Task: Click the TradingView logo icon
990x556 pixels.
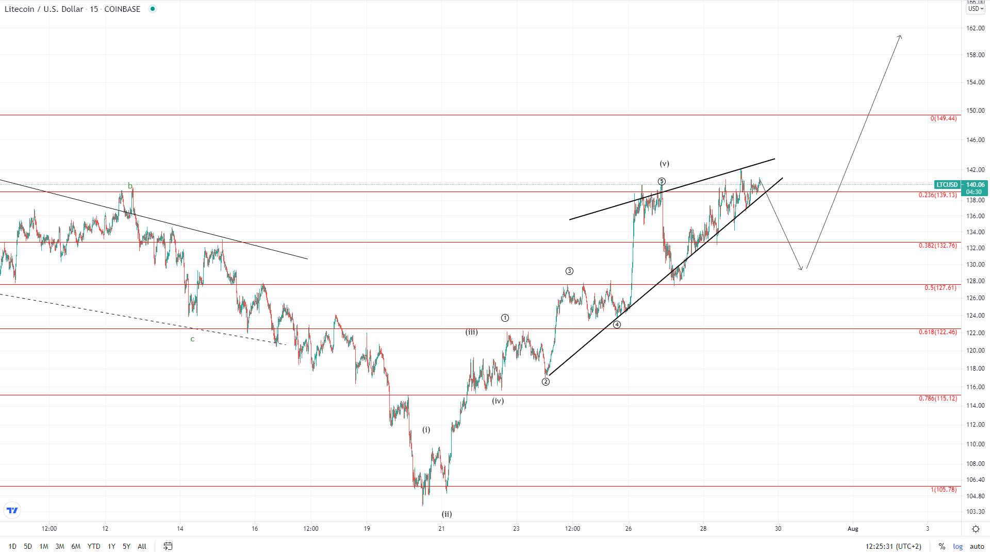Action: (x=12, y=510)
